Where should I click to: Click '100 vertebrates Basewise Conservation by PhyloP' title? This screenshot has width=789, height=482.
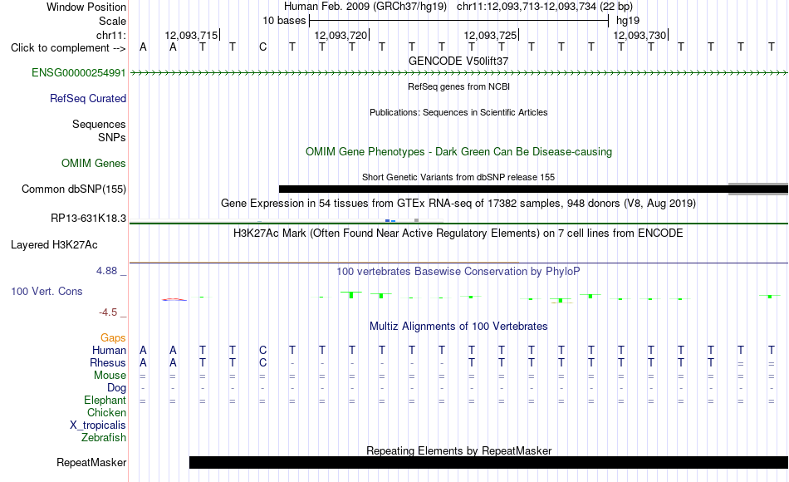click(x=458, y=272)
